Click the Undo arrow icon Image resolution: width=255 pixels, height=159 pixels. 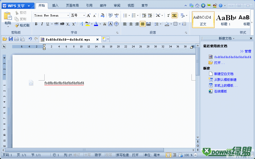[30, 39]
